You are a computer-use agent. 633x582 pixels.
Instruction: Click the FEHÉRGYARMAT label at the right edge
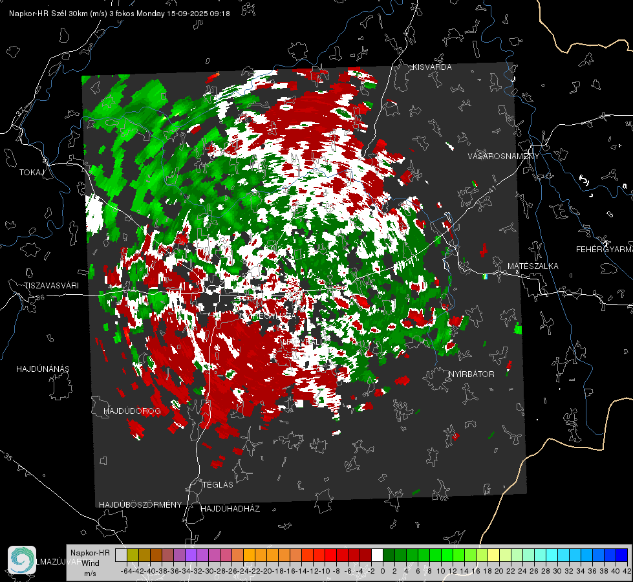click(x=604, y=250)
